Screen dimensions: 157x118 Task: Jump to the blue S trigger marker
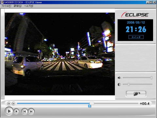point(90,106)
